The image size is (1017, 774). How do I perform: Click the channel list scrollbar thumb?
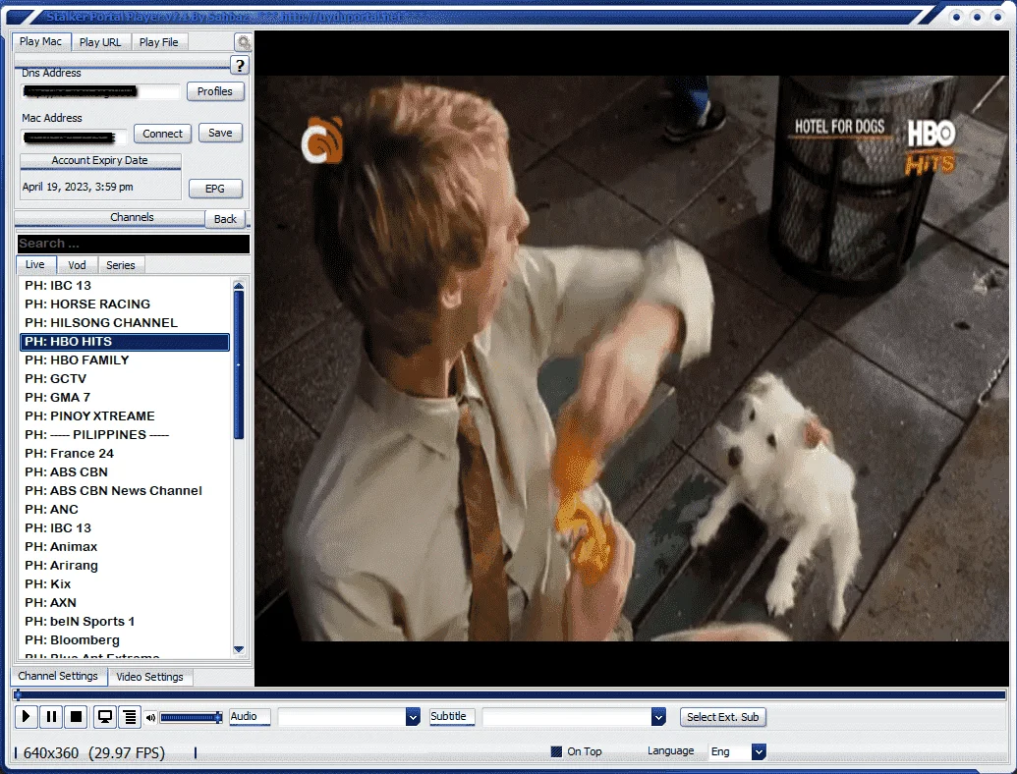click(239, 365)
